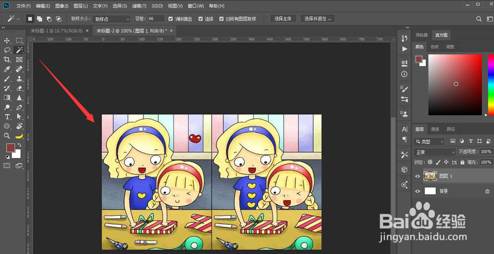Choose Intersect with Selection mode
494x254 pixels.
pos(58,19)
